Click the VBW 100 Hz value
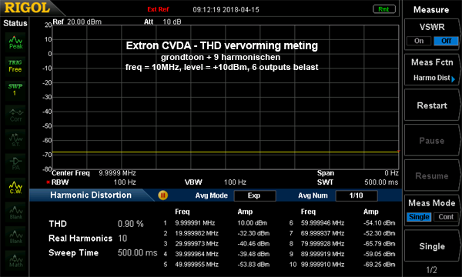 pos(235,182)
